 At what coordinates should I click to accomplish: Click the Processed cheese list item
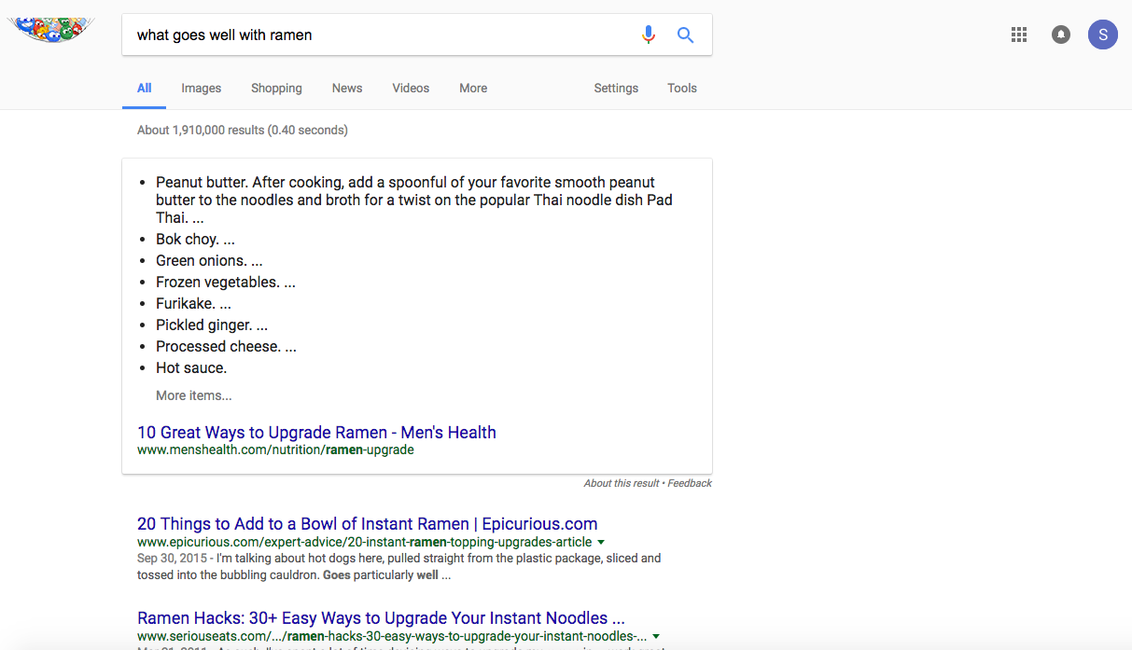pyautogui.click(x=226, y=347)
